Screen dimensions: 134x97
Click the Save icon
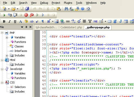(22, 9)
